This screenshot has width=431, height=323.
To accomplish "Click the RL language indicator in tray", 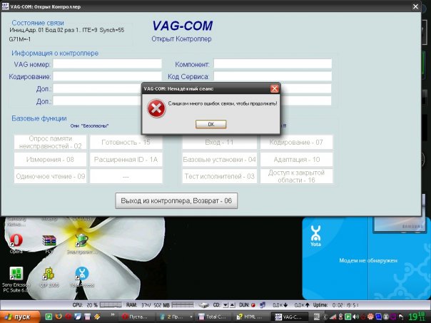I will pos(316,317).
